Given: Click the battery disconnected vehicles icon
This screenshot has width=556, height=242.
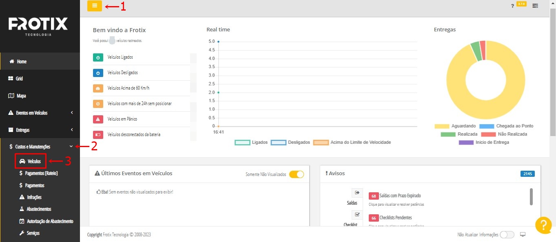Looking at the screenshot, I should tap(98, 134).
